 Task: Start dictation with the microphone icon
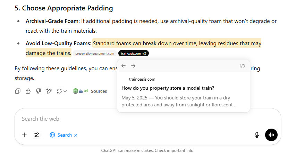[x=257, y=135]
